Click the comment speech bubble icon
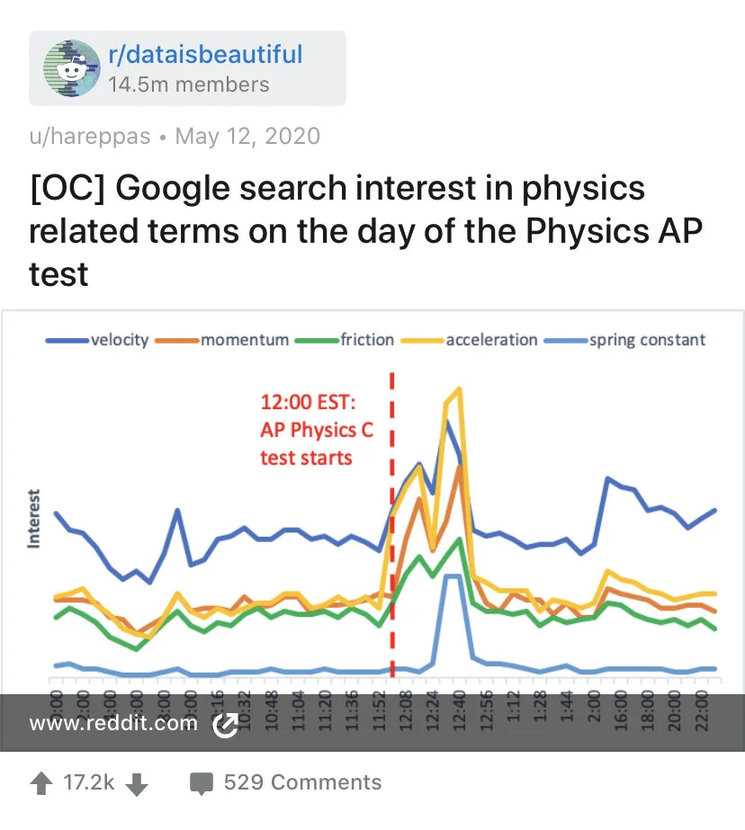This screenshot has width=745, height=830. coord(202,783)
